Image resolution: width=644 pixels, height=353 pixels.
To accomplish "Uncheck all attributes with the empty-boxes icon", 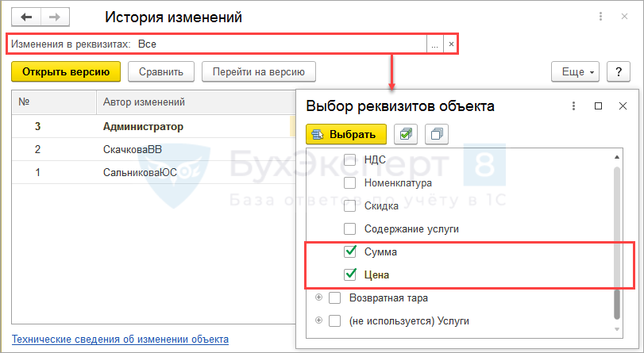I will pyautogui.click(x=437, y=134).
